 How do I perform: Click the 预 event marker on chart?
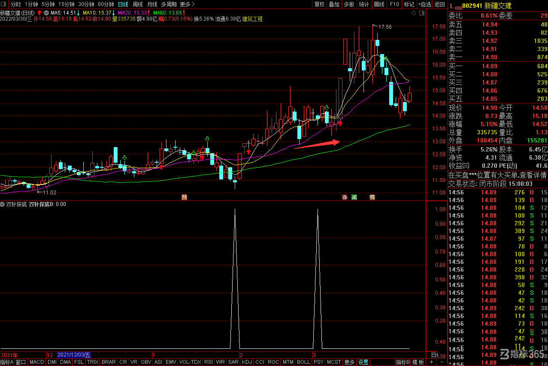(x=185, y=197)
